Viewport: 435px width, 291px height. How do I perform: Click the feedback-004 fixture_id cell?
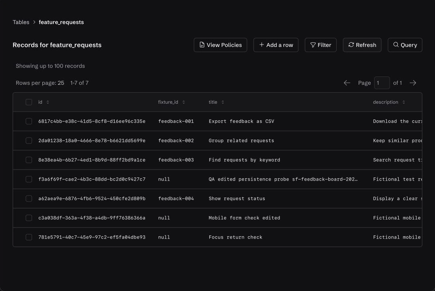[x=176, y=198]
